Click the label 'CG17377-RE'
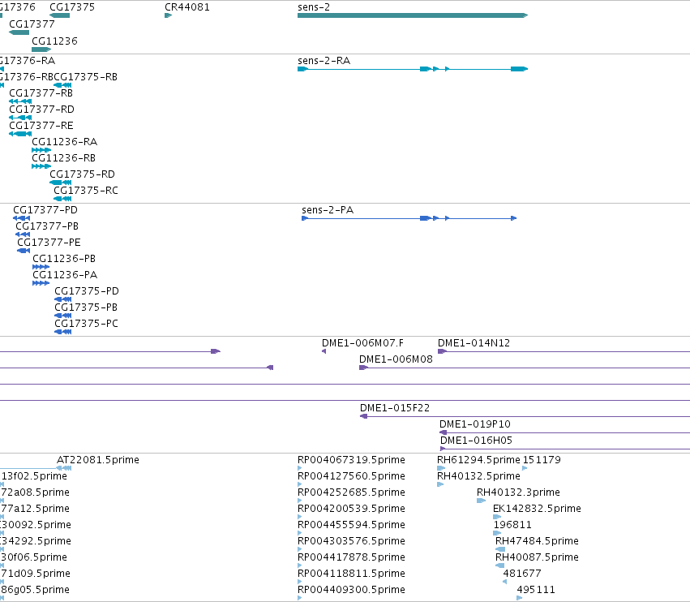 click(41, 126)
